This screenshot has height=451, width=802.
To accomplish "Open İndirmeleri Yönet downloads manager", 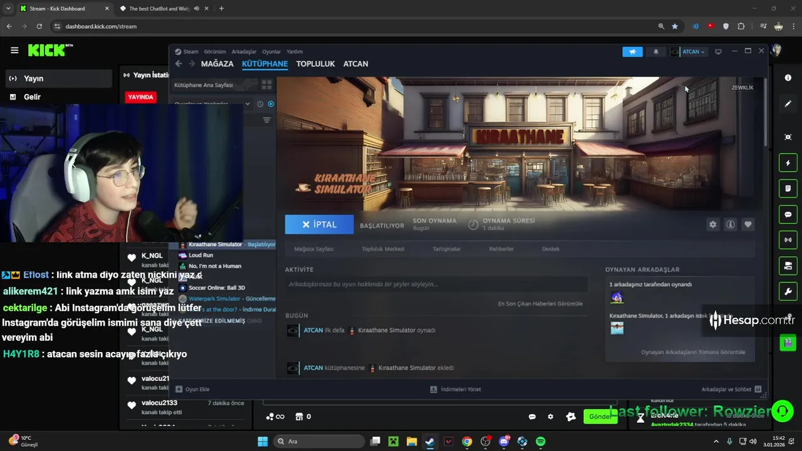I will [x=456, y=389].
